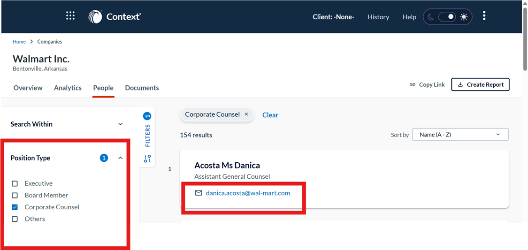Click the filter sliders icon below FILTERS
Image resolution: width=528 pixels, height=250 pixels.
[x=147, y=159]
